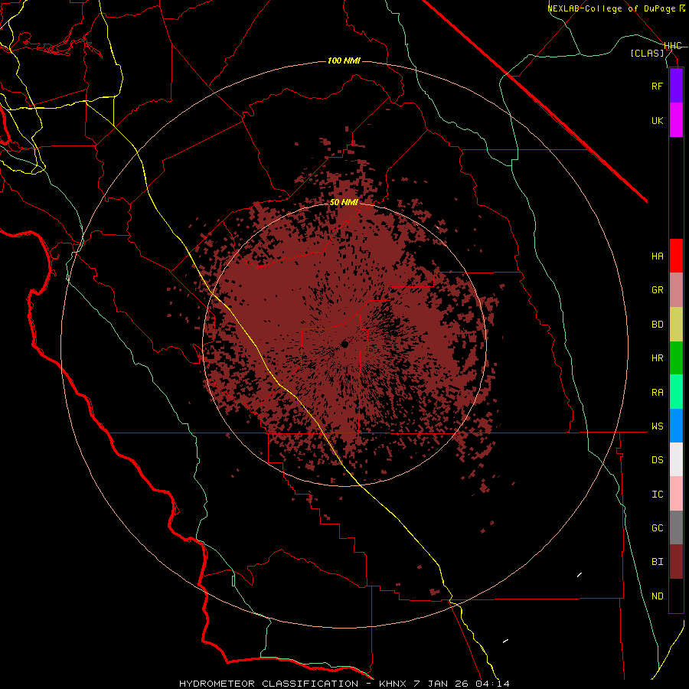Click the IC legend label

657,494
